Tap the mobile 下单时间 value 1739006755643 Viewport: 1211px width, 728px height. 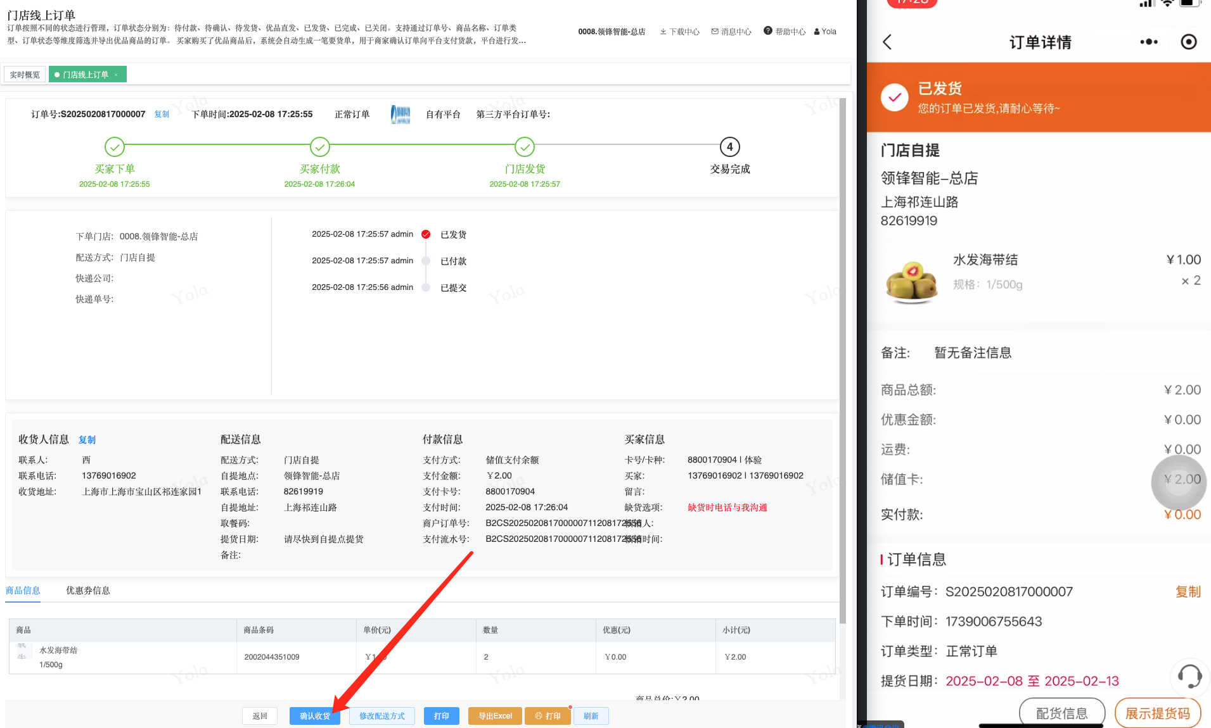pyautogui.click(x=994, y=622)
